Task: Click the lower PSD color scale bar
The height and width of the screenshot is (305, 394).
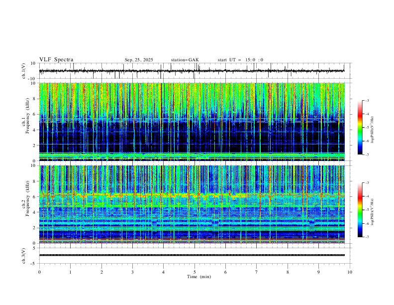Action: [x=360, y=210]
